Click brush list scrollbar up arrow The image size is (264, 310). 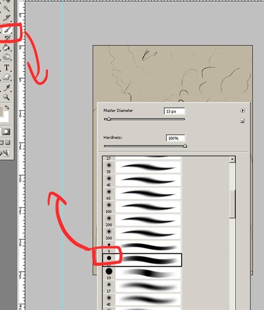coord(232,159)
